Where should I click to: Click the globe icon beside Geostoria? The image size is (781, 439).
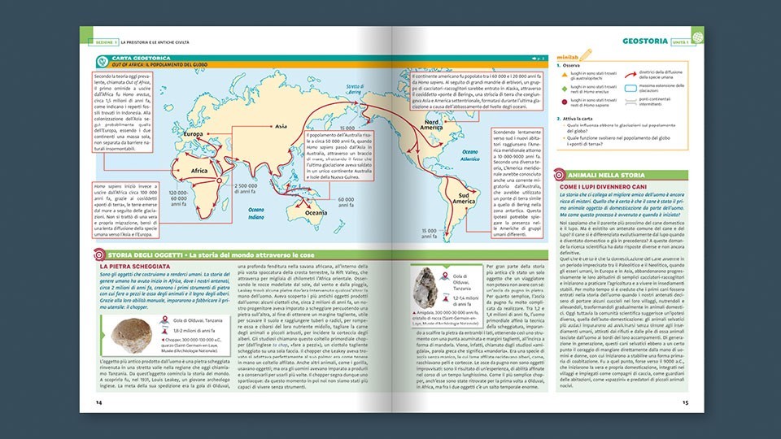click(697, 37)
